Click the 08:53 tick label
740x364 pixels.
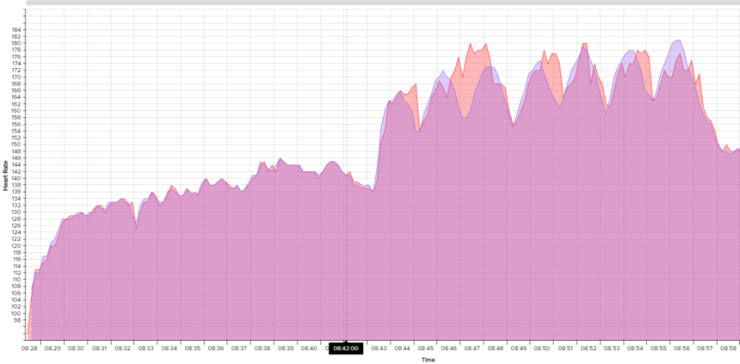[x=613, y=348]
